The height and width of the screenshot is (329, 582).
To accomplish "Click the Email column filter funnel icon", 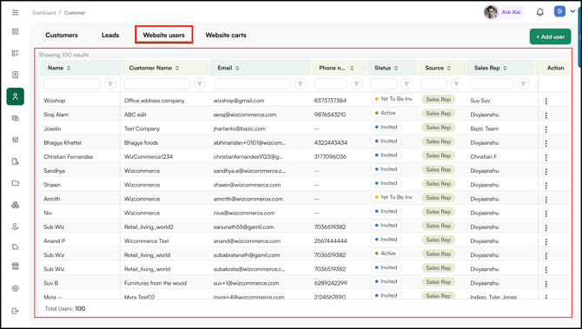I will (x=301, y=84).
